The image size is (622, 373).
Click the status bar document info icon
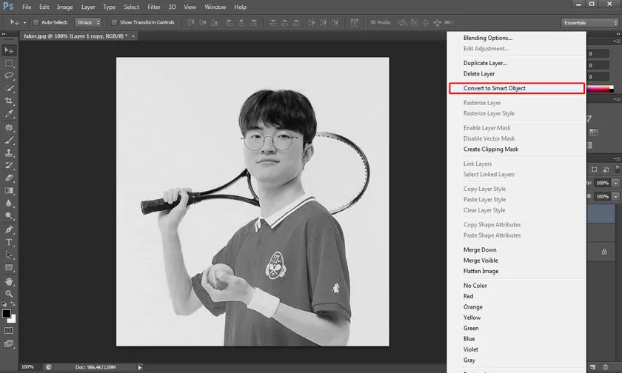coord(48,367)
